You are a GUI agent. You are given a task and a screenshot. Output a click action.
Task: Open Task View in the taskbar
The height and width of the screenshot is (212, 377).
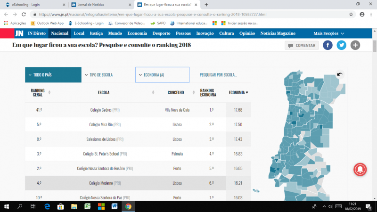pyautogui.click(x=33, y=206)
